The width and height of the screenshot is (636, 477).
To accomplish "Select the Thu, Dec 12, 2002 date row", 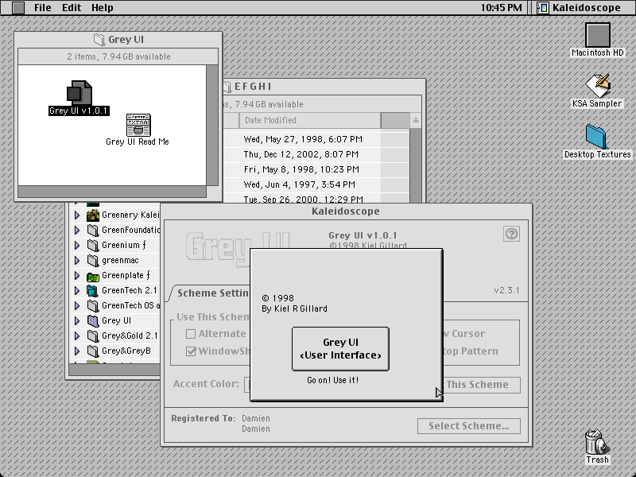I will 301,154.
